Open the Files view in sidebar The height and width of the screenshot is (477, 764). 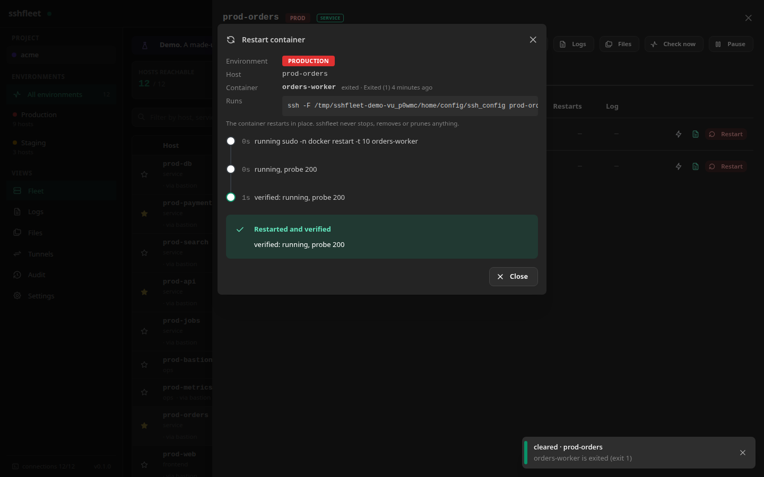pos(62,233)
